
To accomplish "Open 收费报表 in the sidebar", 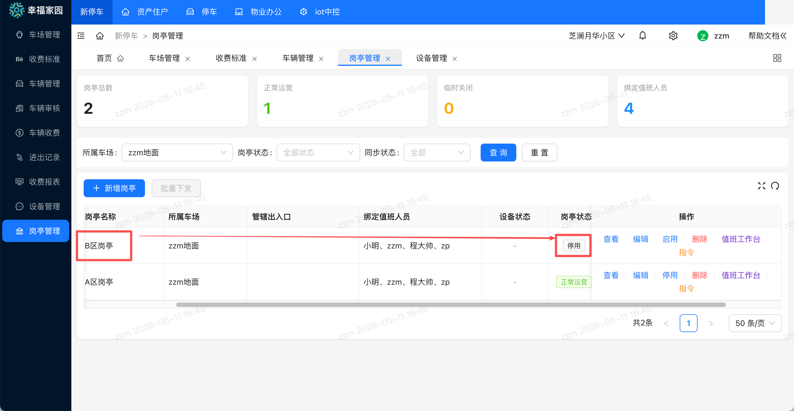I will click(36, 182).
